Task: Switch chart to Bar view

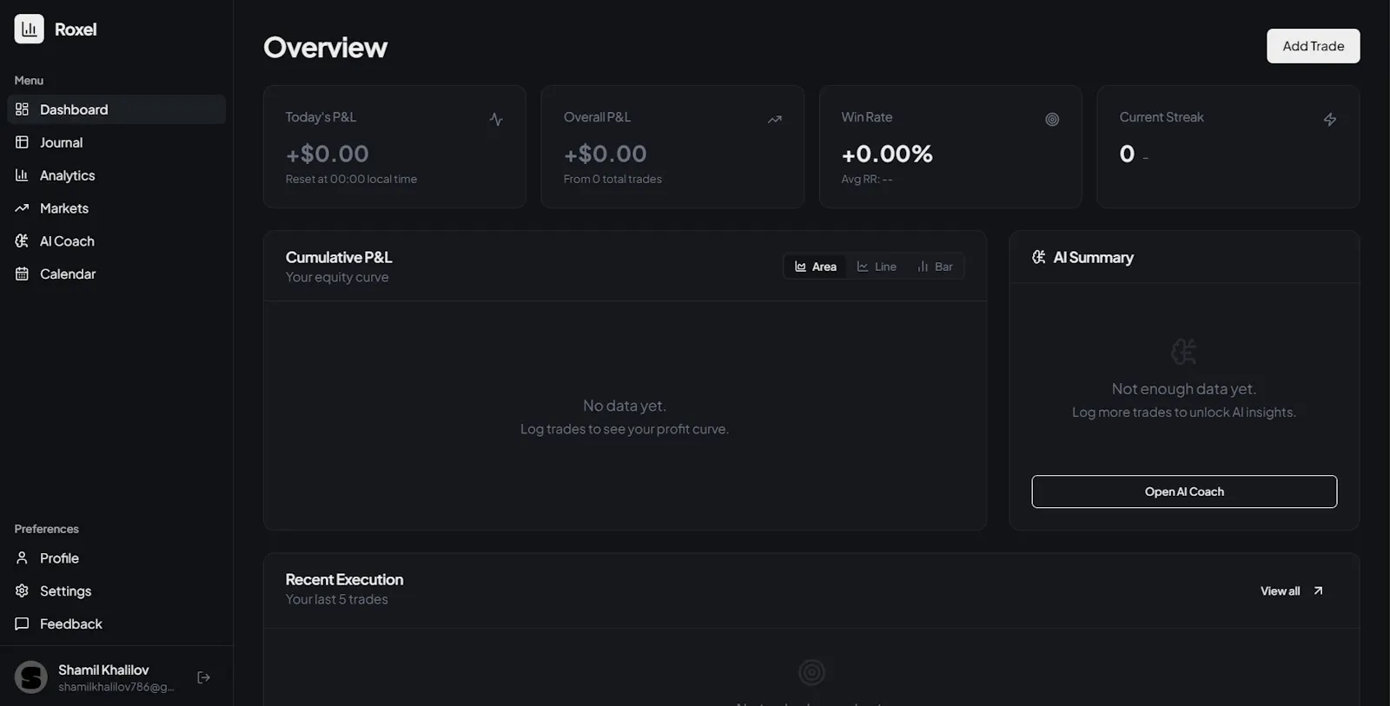Action: click(935, 267)
